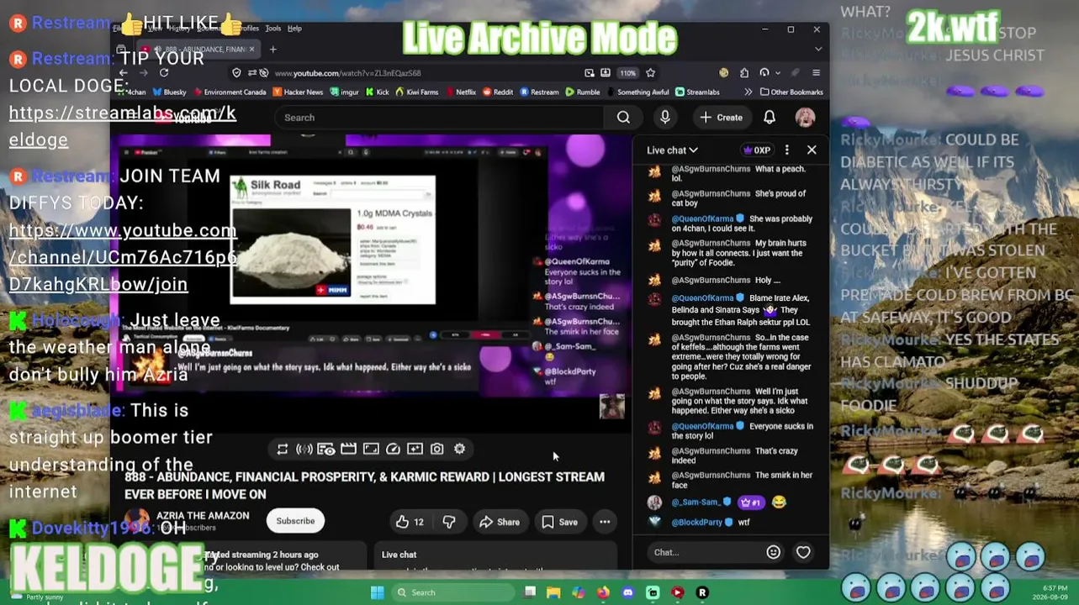Click @_Sam-Sam_ username in live chat

click(696, 502)
